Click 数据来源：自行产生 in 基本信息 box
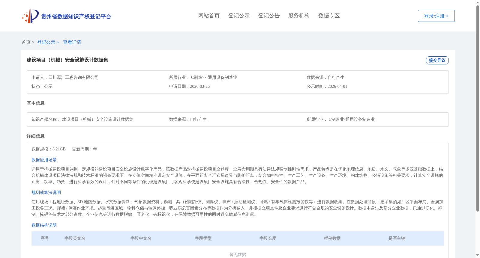This screenshot has width=480, height=258. [188, 119]
